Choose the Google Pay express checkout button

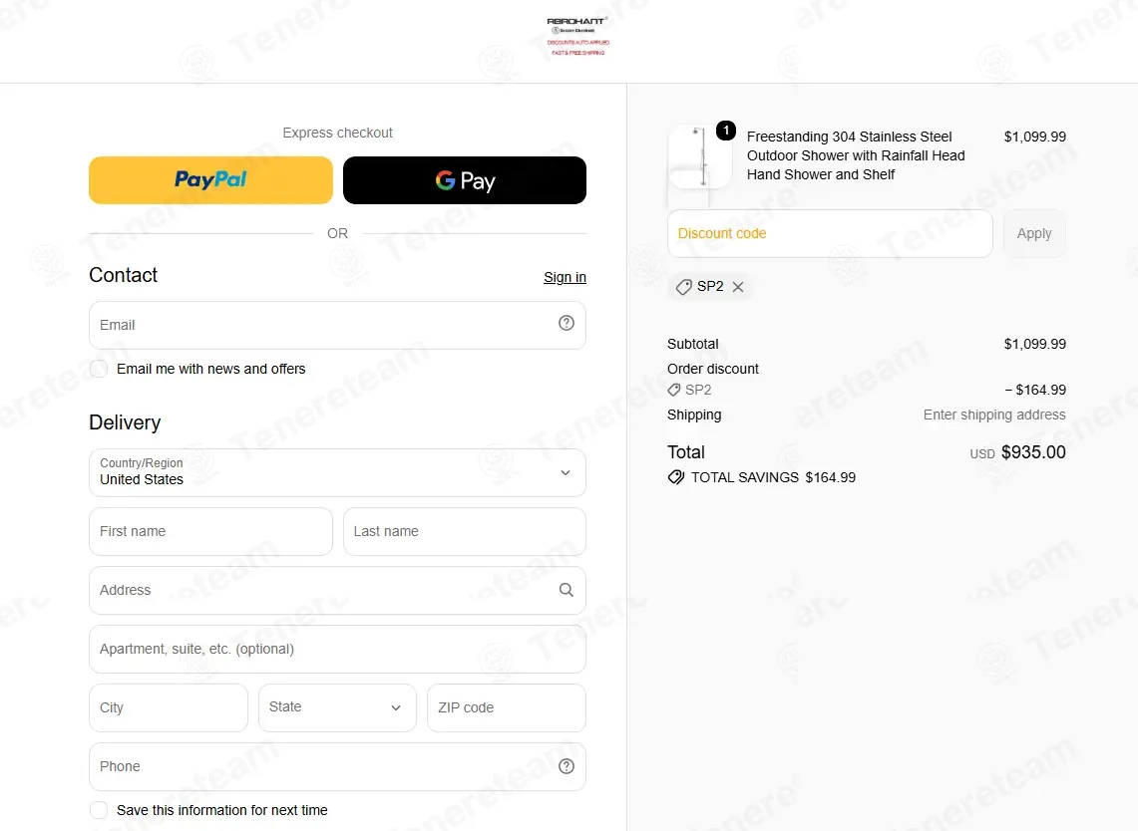465,179
